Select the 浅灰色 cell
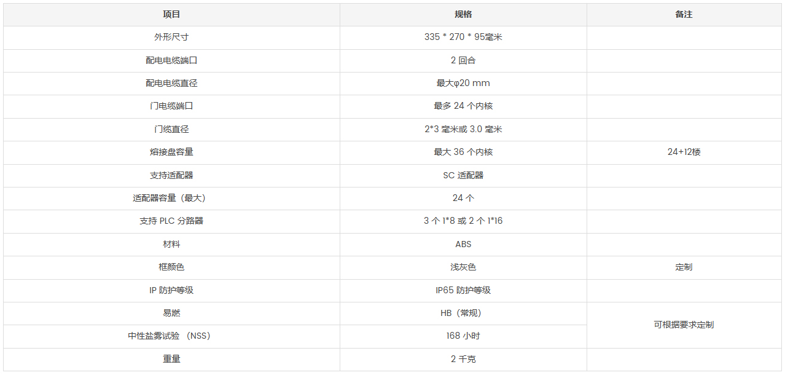 coord(463,267)
